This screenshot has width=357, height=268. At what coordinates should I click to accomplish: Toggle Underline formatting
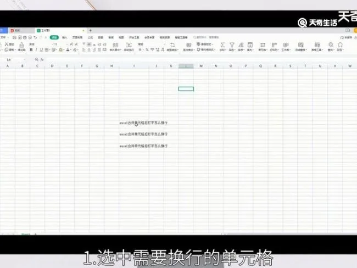(41, 49)
